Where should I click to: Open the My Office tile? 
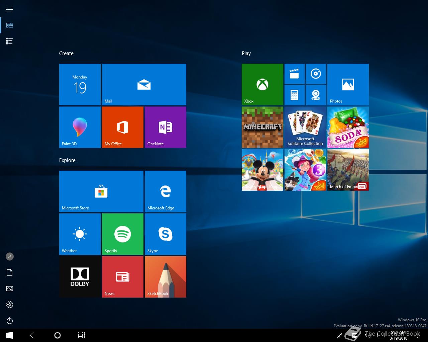pos(123,127)
